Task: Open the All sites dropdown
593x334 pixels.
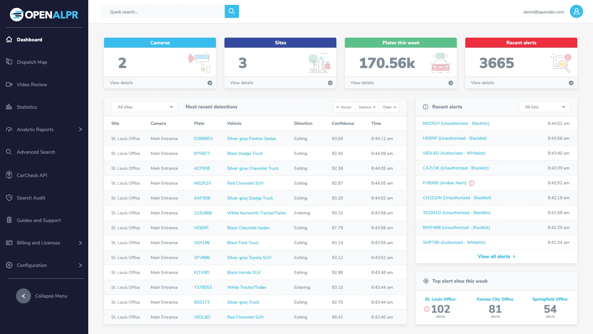Action: click(144, 107)
